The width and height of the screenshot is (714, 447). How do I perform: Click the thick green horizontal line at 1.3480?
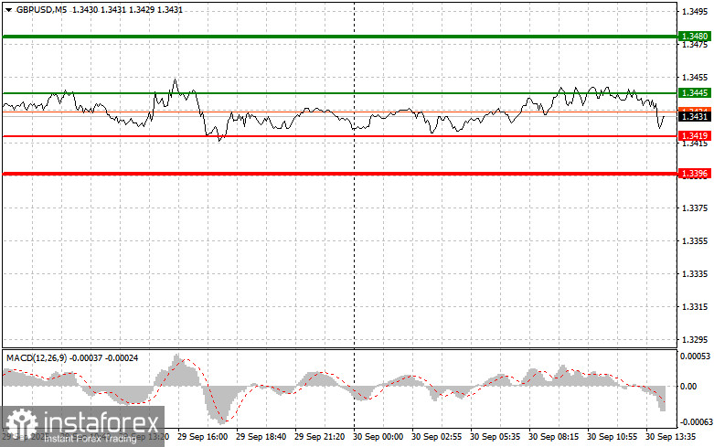tap(340, 37)
